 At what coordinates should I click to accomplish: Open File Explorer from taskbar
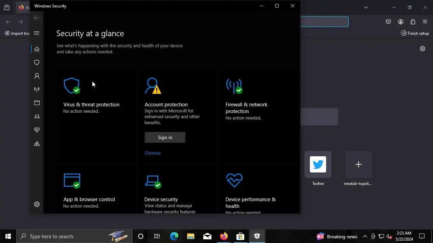[x=190, y=236]
